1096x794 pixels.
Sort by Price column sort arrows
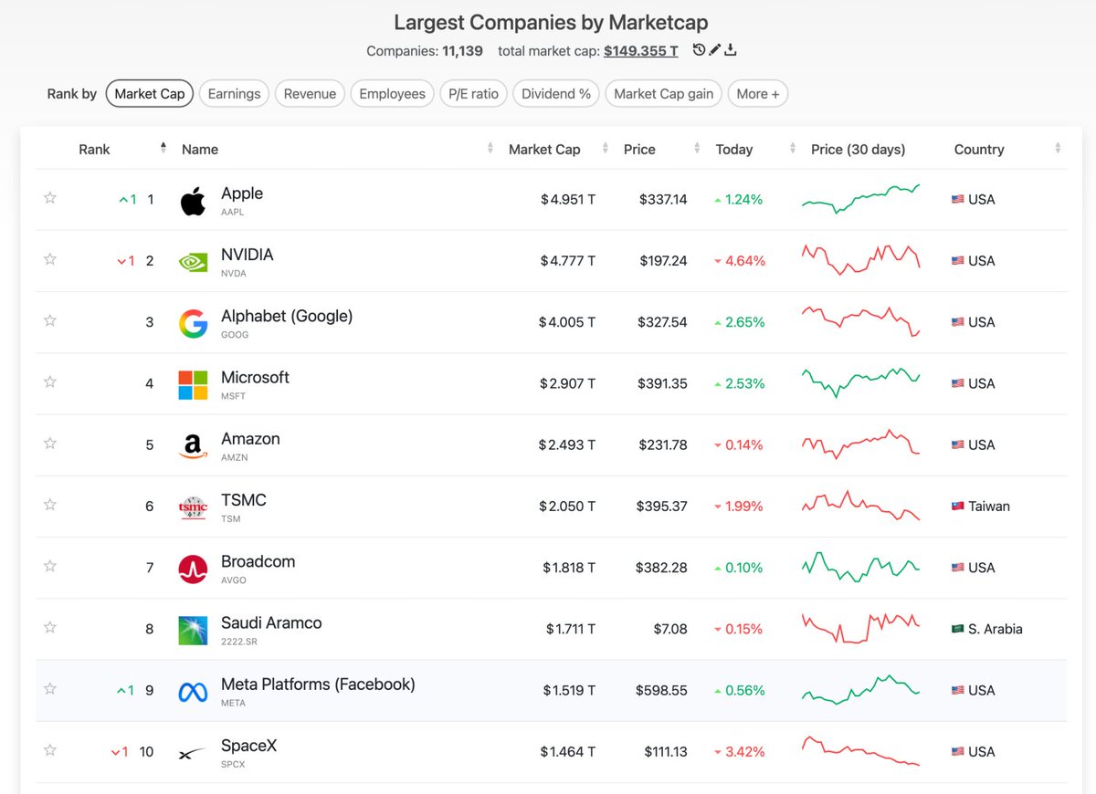point(698,148)
